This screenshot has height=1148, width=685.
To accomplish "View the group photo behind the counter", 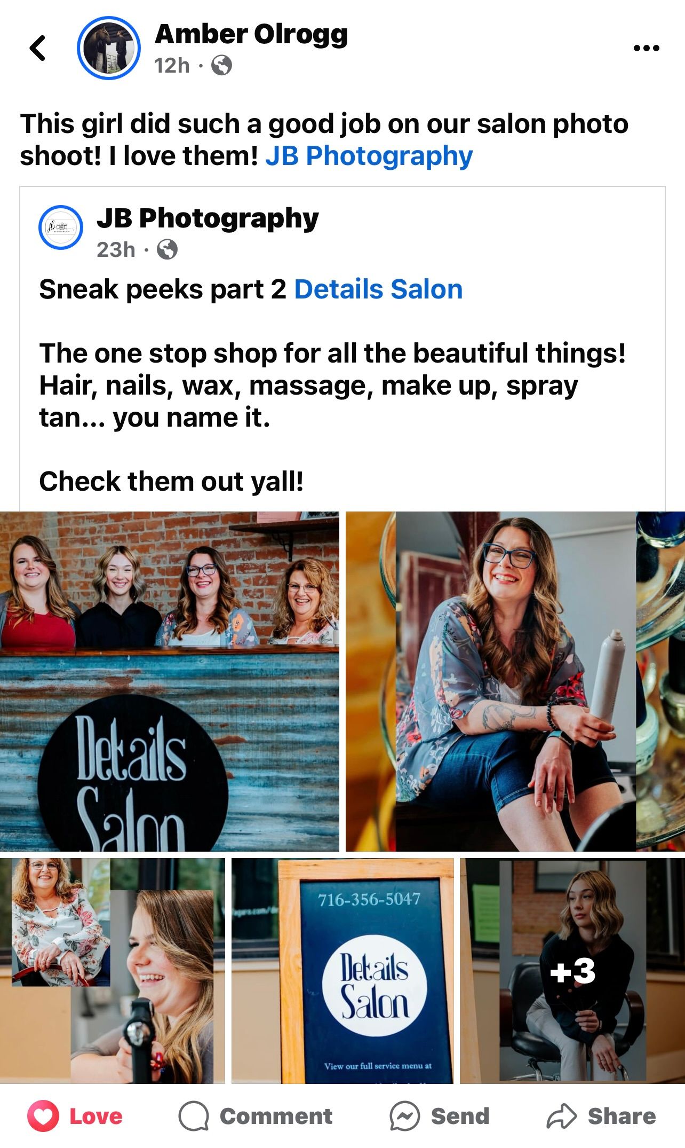I will tap(170, 681).
